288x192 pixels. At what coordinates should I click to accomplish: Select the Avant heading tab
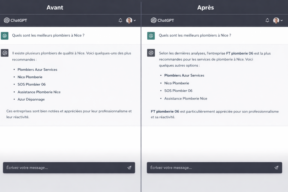[x=55, y=8]
